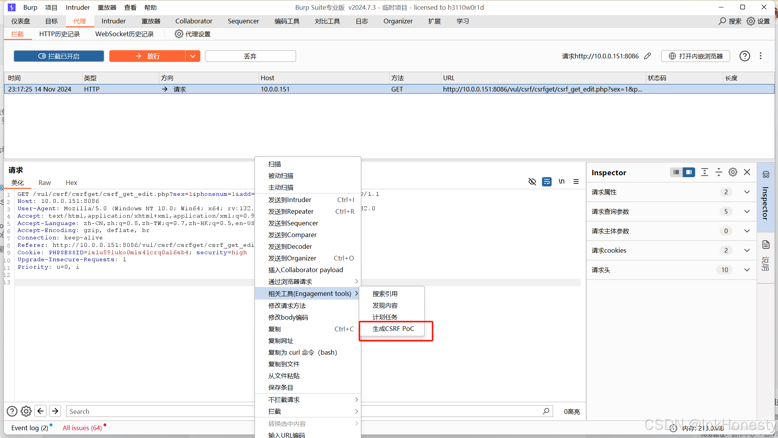Select 生成CSRF PoC from the context menu
The height and width of the screenshot is (438, 778).
coord(393,329)
